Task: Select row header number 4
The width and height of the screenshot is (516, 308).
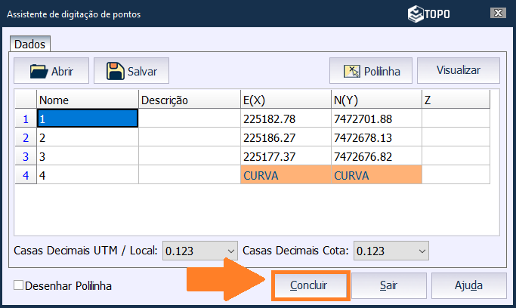Action: 26,175
